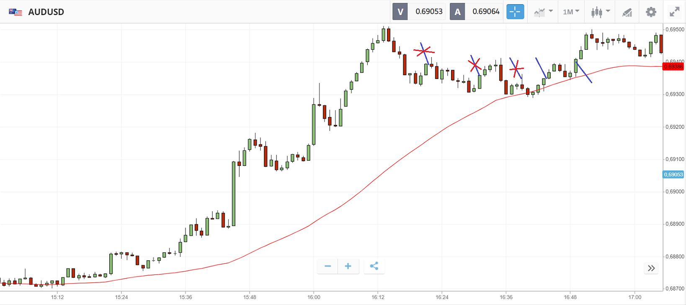Zoom in the chart with plus
This screenshot has height=305, width=686.
coord(348,266)
